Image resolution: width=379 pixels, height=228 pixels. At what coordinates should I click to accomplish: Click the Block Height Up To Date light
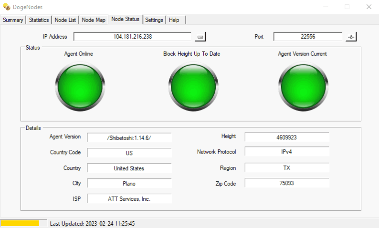point(191,86)
